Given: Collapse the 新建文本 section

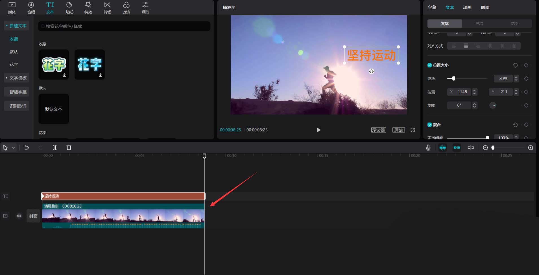Looking at the screenshot, I should click(7, 25).
